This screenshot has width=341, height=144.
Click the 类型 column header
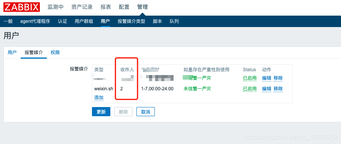(99, 70)
